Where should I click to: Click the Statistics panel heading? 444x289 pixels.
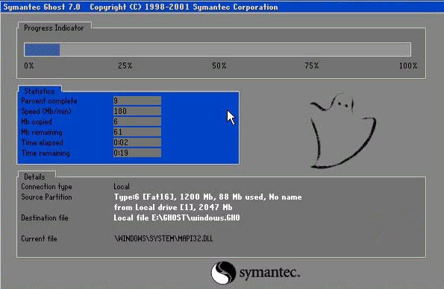coord(39,91)
